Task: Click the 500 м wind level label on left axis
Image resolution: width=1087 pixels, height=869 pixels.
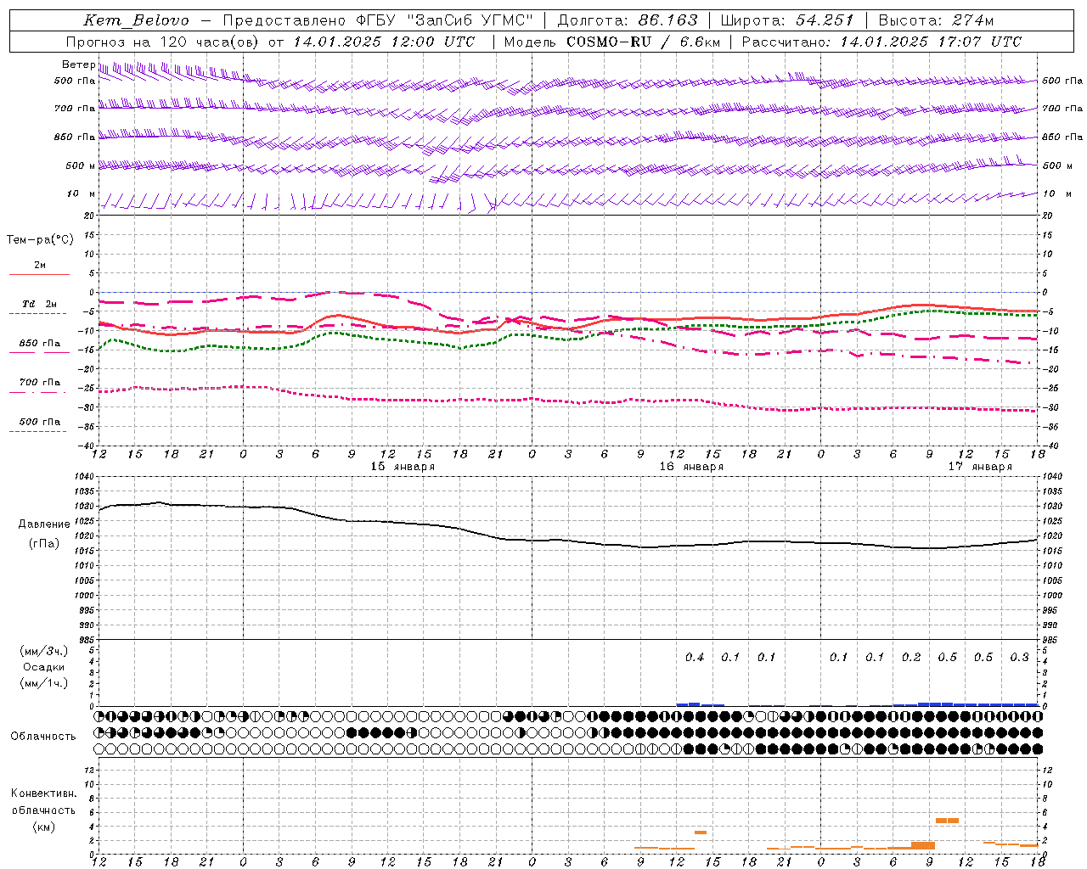Action: (x=81, y=165)
